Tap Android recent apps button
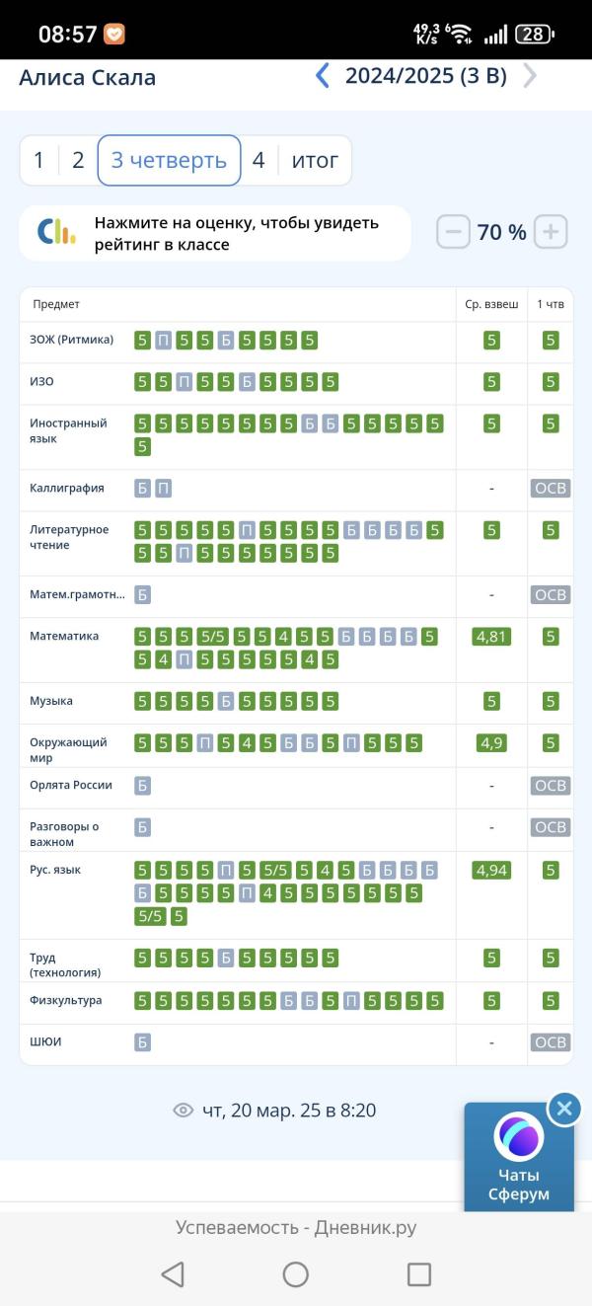The height and width of the screenshot is (1306, 592). 419,1273
